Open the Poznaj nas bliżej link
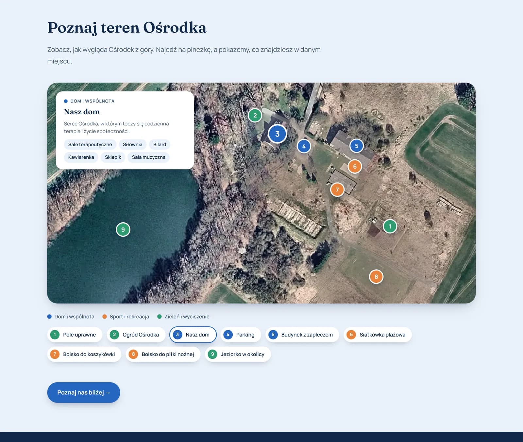Screen dimensions: 523x442 [x=84, y=392]
